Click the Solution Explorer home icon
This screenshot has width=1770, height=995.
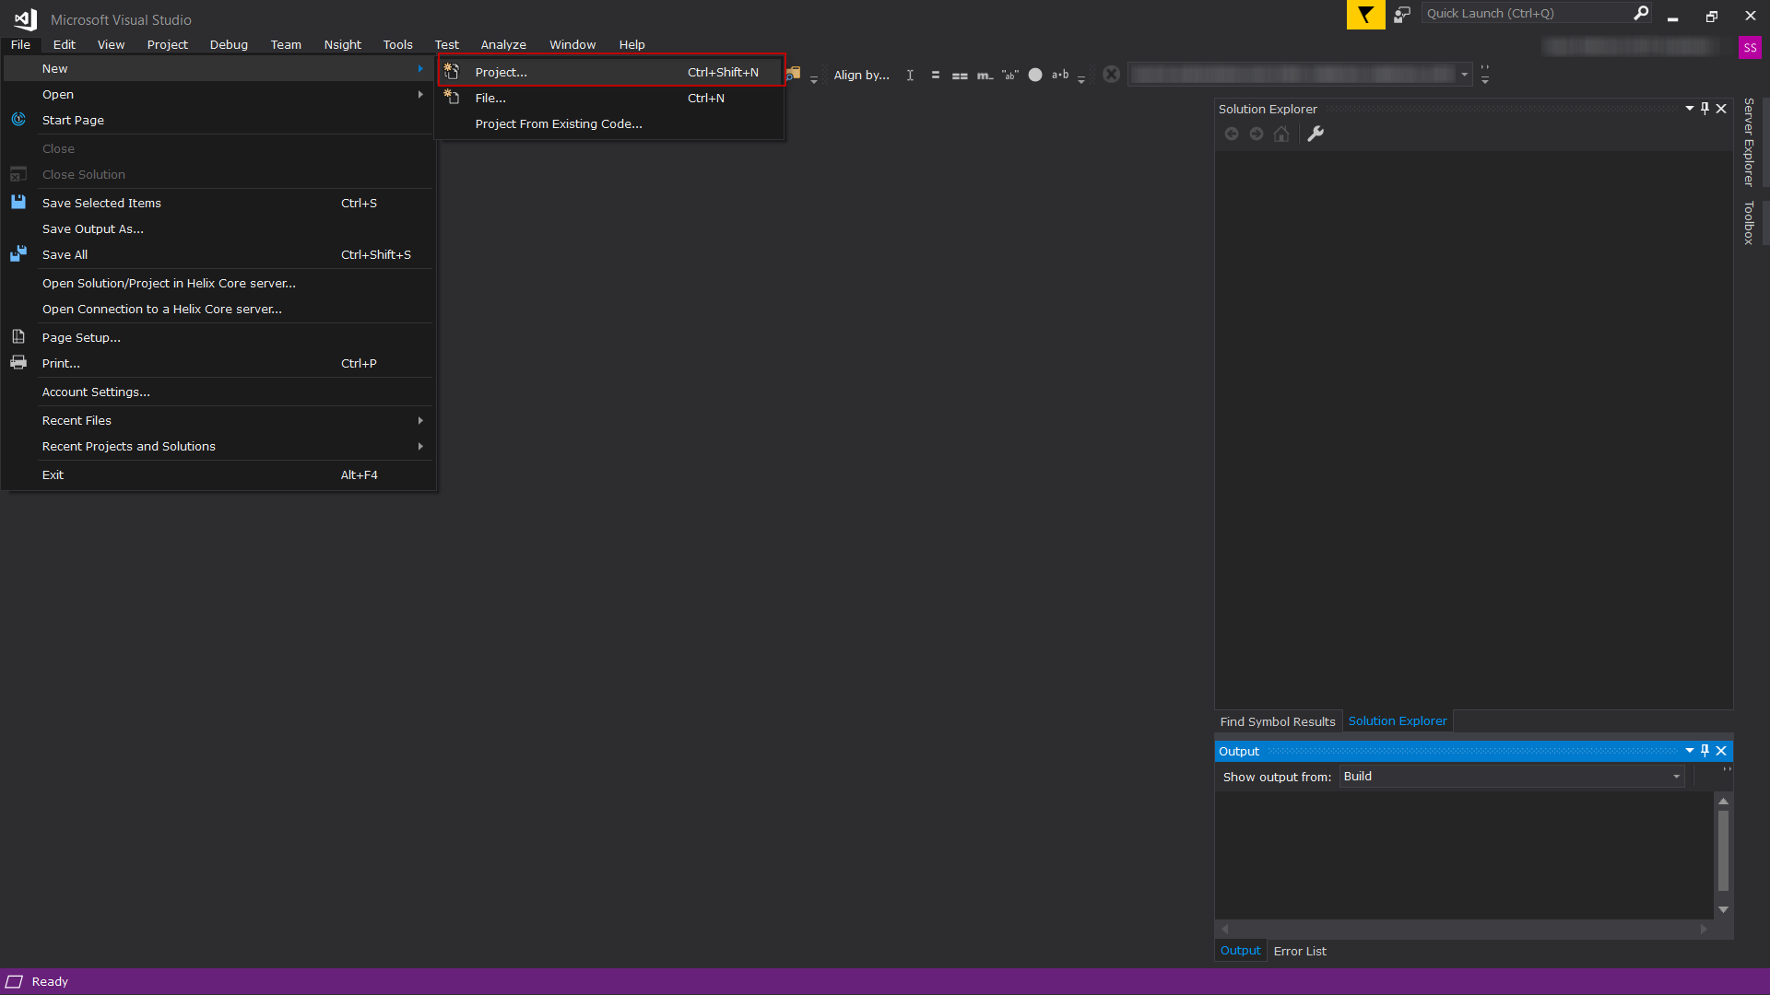pos(1281,135)
